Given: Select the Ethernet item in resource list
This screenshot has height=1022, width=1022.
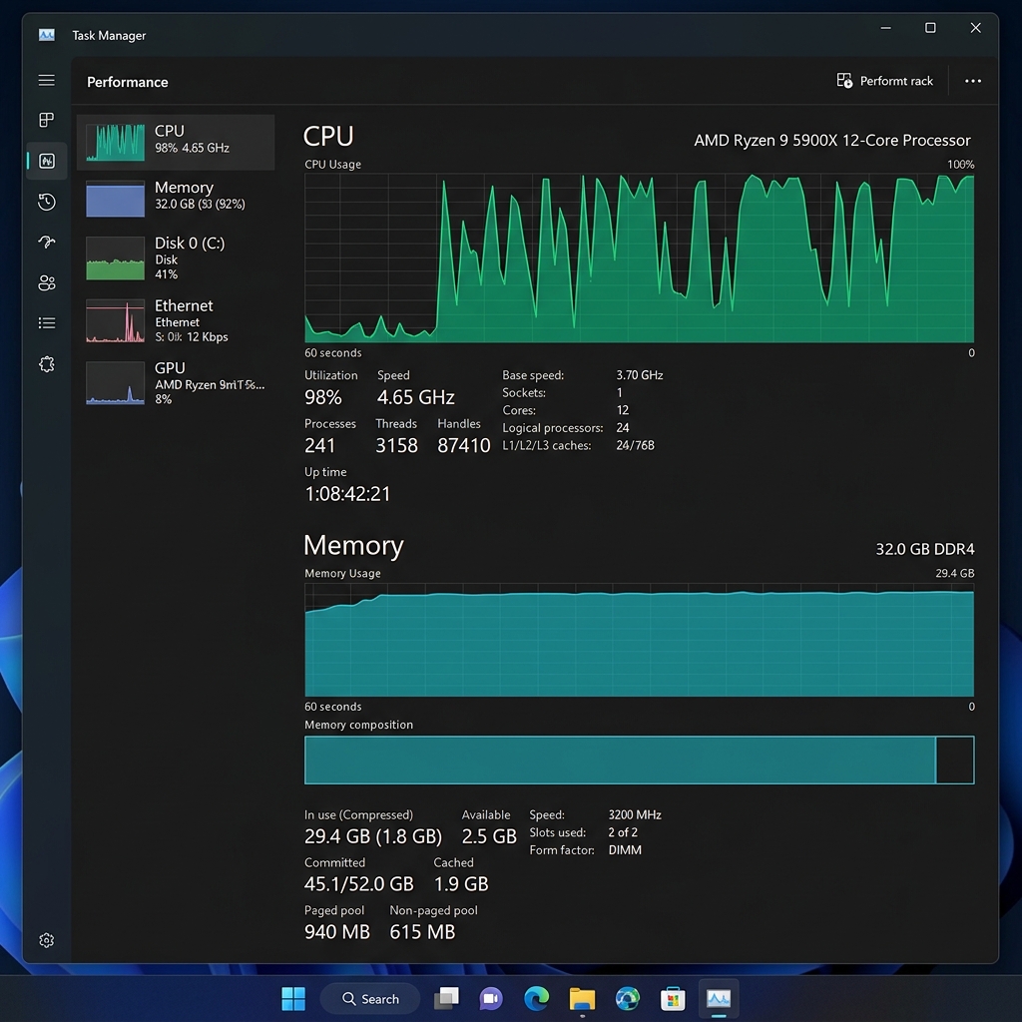Looking at the screenshot, I should pos(176,320).
